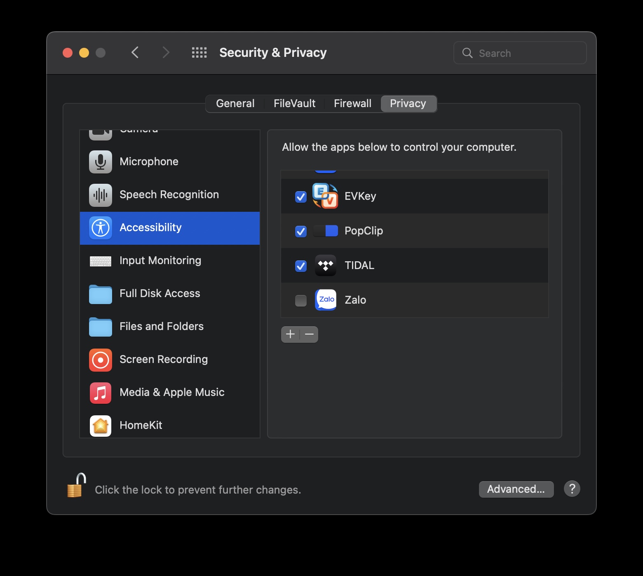The width and height of the screenshot is (643, 576).
Task: Select Files and Folders in the list
Action: 170,327
